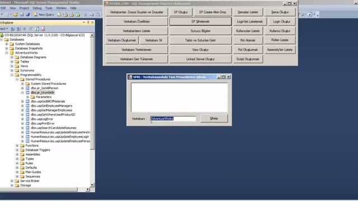
Task: Click the Synonyms folder icon
Action: (17, 70)
